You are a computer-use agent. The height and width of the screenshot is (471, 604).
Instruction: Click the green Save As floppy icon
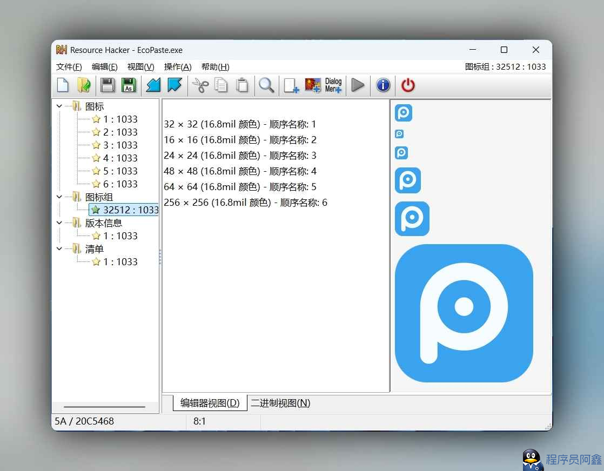coord(129,85)
